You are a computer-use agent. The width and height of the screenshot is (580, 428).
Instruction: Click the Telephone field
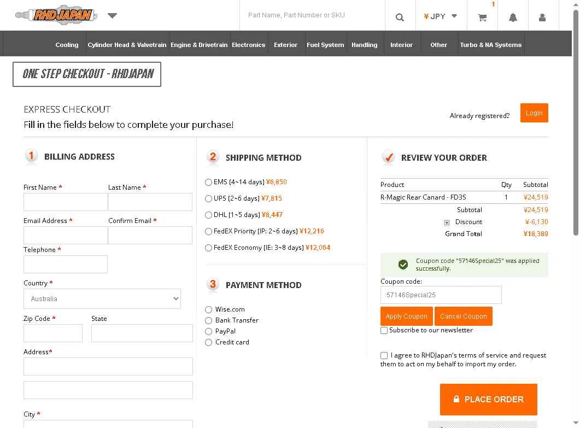66,264
